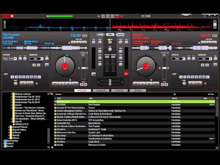Switch to the Sampler tab
The width and height of the screenshot is (220, 165).
pos(101,90)
